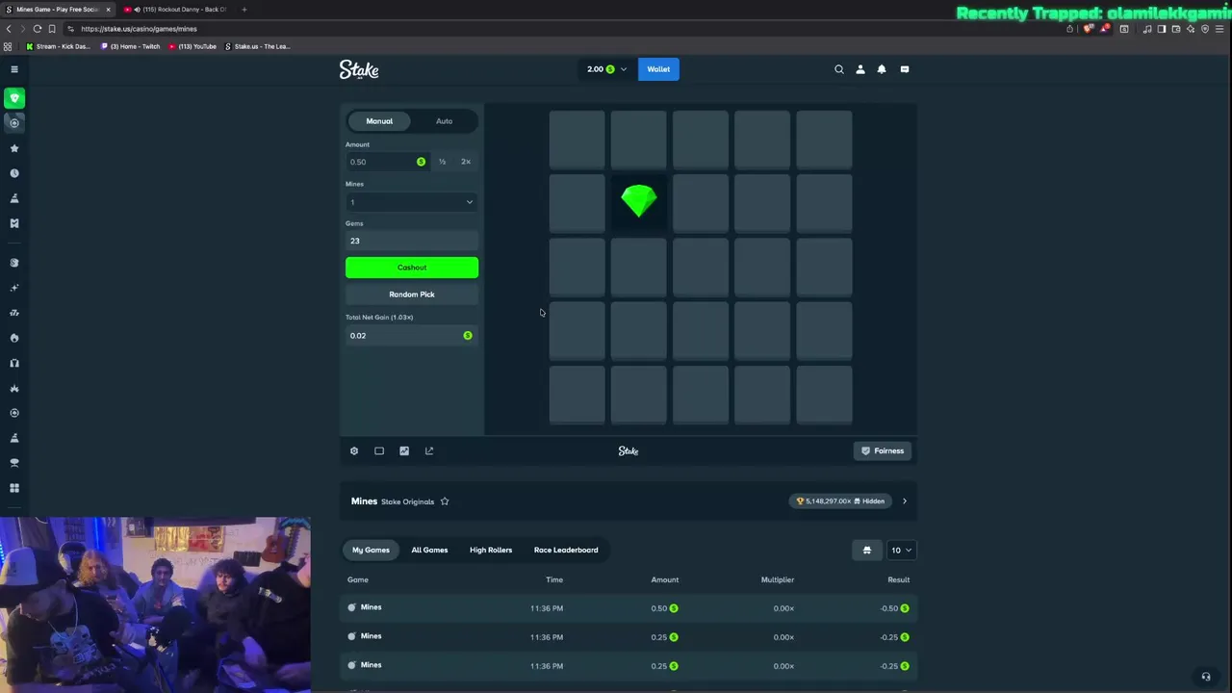Bookmark this page icon in address bar

coord(52,29)
